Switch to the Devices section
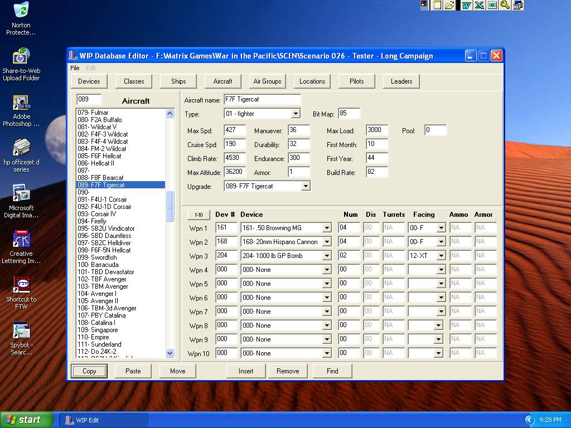 click(x=89, y=81)
